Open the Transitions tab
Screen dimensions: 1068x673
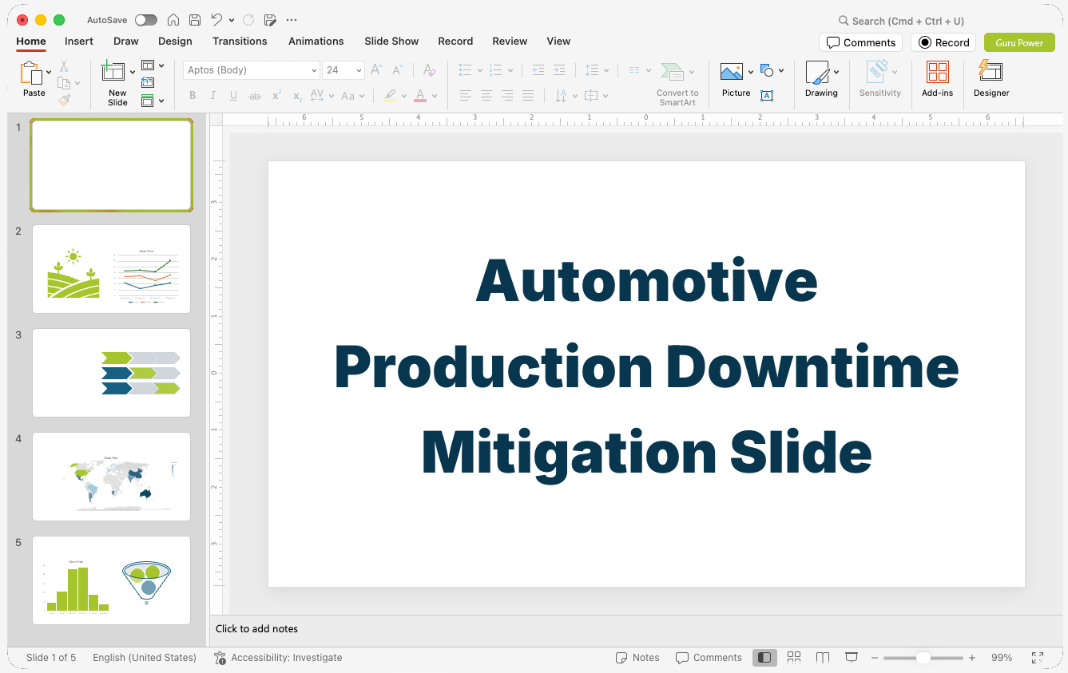(x=240, y=41)
